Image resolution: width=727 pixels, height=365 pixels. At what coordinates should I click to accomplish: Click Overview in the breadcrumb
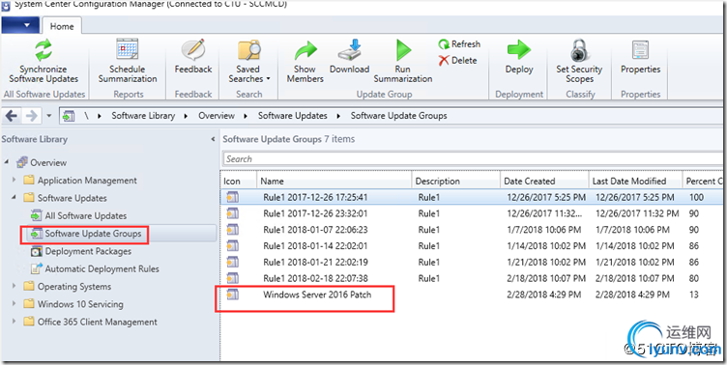click(217, 116)
